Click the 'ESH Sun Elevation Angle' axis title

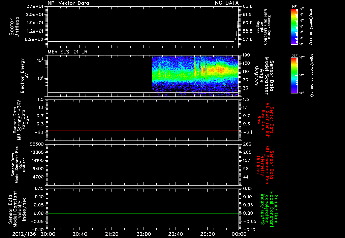click(263, 27)
